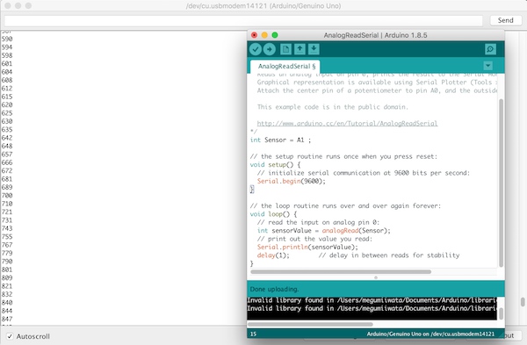The image size is (527, 345).
Task: Open the arduino.cc AnalogReadSerial tutorial link
Action: [x=347, y=123]
